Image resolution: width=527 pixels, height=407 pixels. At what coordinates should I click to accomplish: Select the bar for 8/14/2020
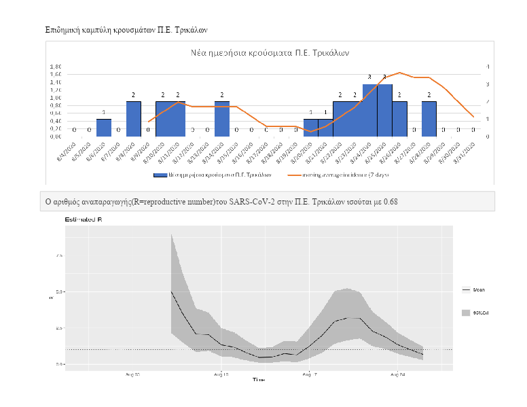(x=222, y=119)
